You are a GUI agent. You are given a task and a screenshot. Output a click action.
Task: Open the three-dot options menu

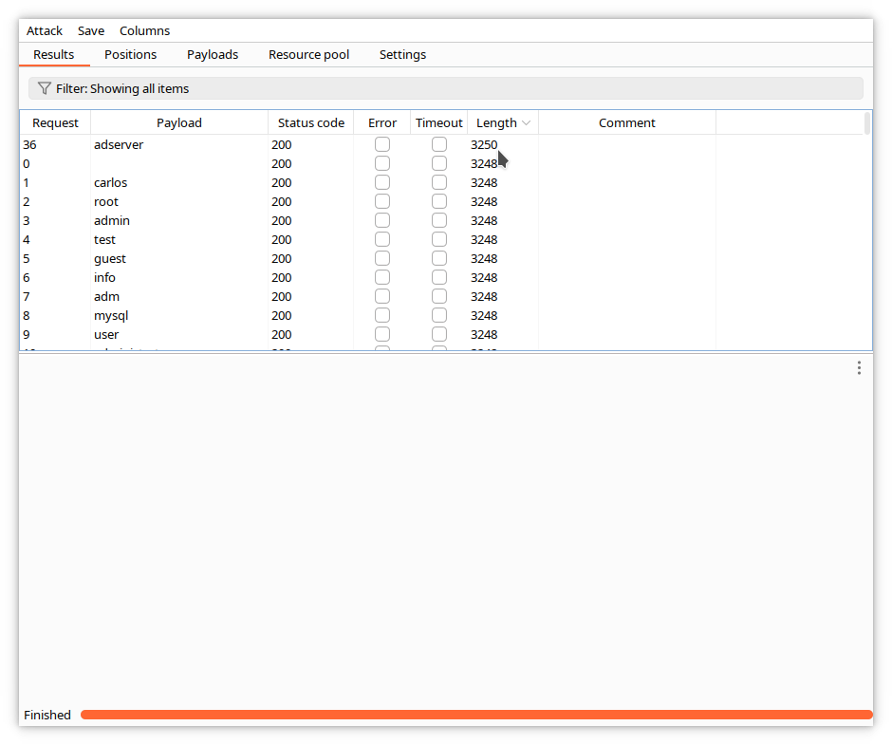pos(859,367)
